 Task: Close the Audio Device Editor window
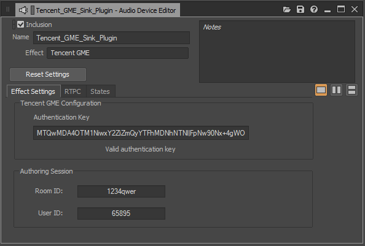[x=355, y=10]
